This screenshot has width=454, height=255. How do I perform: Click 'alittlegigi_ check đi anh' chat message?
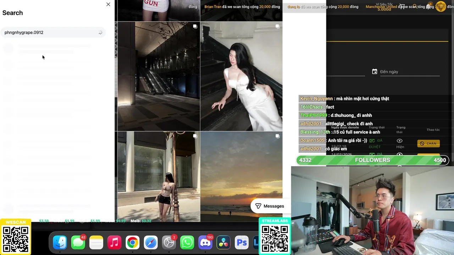click(336, 124)
